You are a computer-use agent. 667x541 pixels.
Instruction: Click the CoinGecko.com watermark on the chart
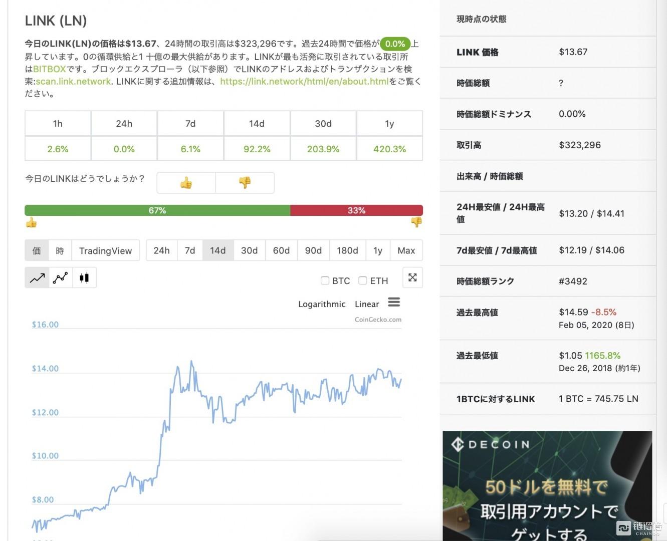378,319
